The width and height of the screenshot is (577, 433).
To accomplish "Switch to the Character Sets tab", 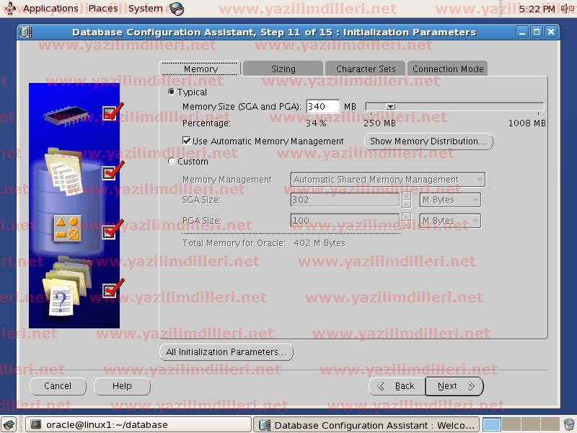I will pyautogui.click(x=366, y=69).
